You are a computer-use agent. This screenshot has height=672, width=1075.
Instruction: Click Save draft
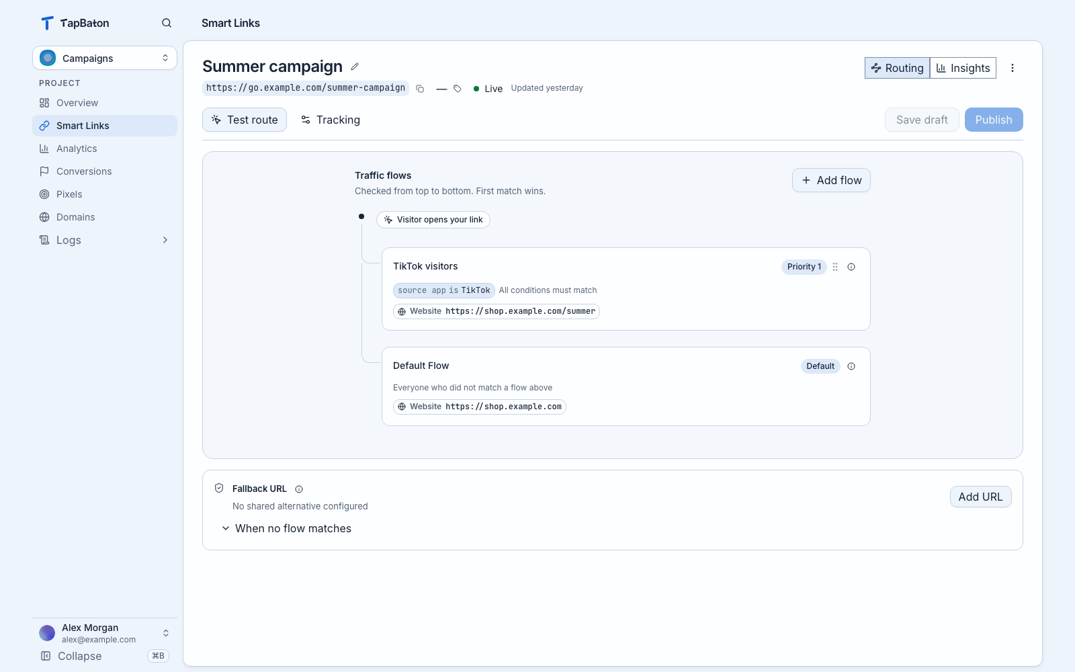pos(922,120)
